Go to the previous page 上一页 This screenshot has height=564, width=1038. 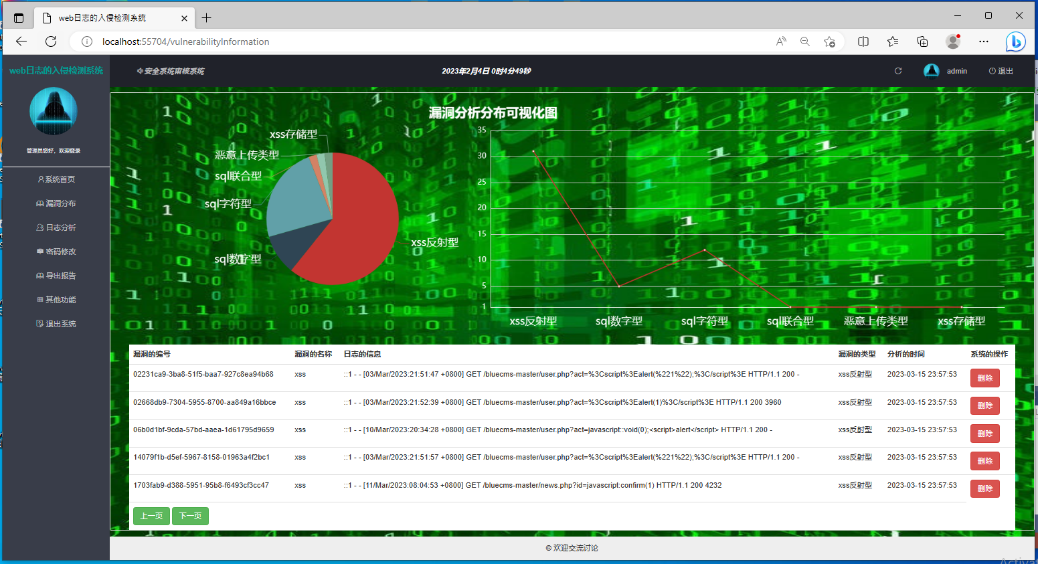pyautogui.click(x=151, y=516)
